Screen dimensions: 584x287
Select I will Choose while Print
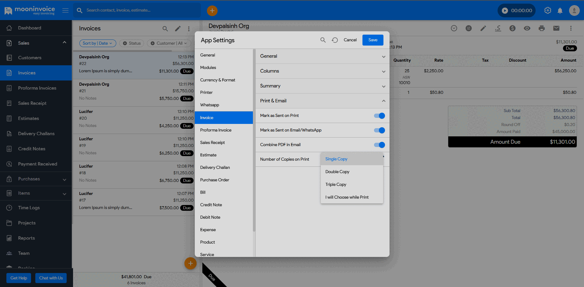[352, 197]
